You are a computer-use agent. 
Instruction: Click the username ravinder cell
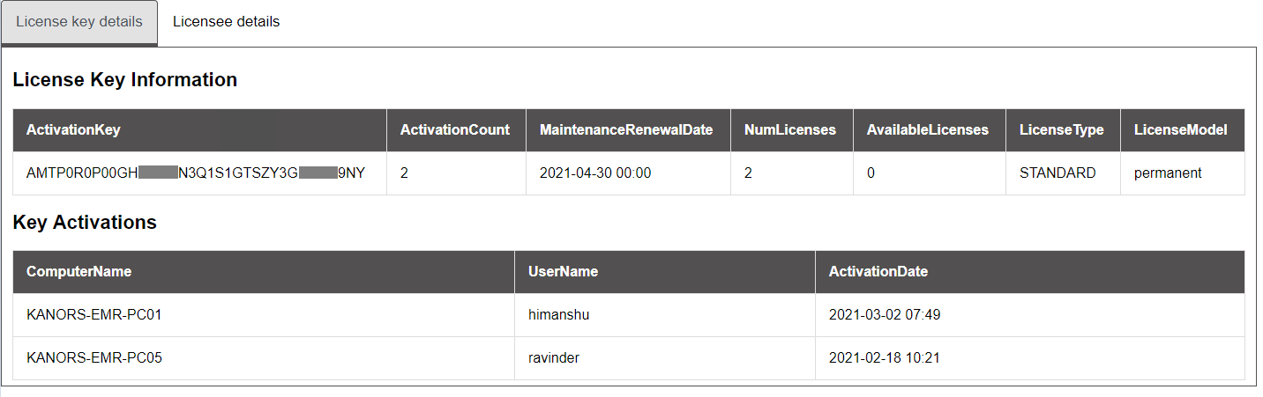(x=665, y=358)
